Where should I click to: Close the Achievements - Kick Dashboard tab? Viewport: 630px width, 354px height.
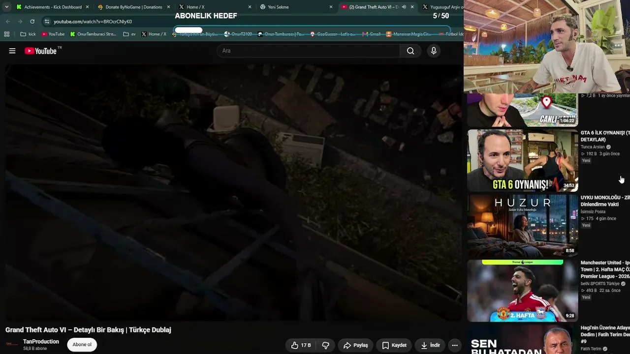(87, 7)
